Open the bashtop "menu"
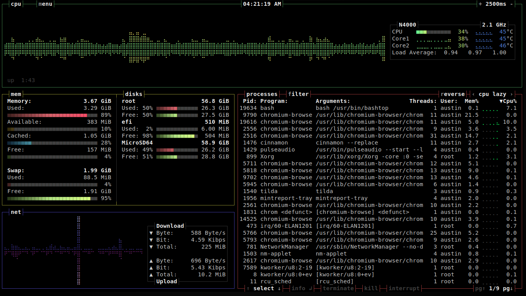 pos(45,4)
